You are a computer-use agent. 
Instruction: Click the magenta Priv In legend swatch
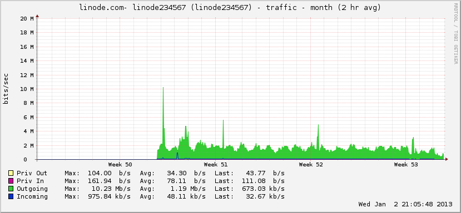point(11,181)
